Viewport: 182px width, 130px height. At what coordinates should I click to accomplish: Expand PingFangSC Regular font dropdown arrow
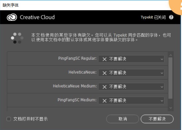[162, 59]
